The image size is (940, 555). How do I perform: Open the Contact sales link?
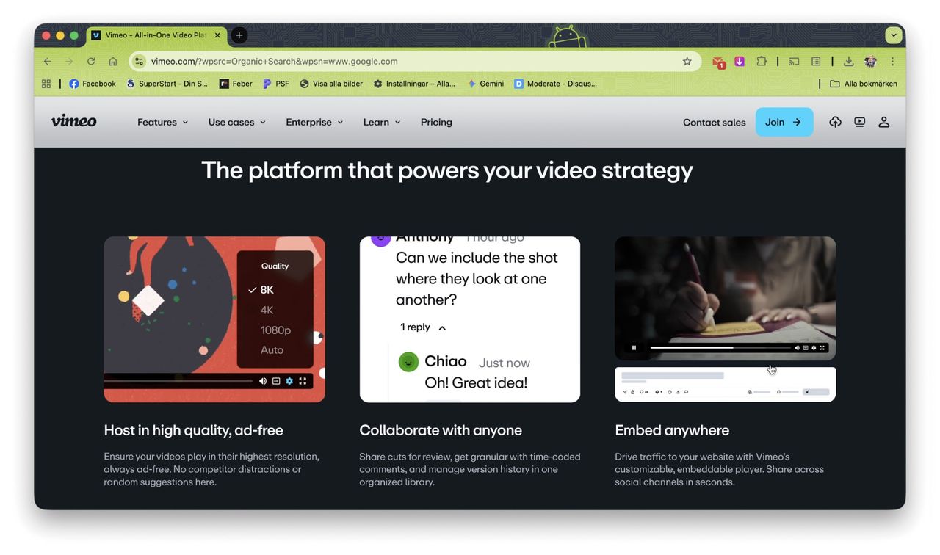click(713, 122)
